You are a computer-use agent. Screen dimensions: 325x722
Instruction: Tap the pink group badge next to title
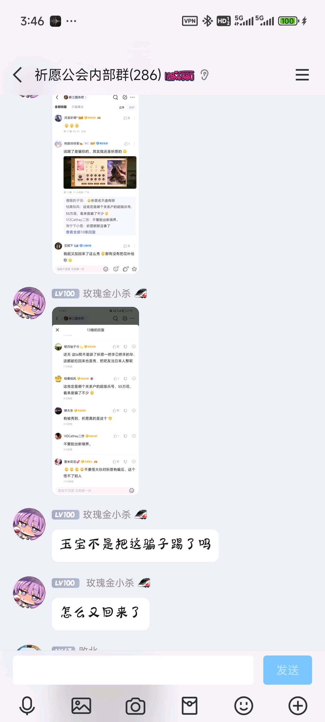(180, 76)
